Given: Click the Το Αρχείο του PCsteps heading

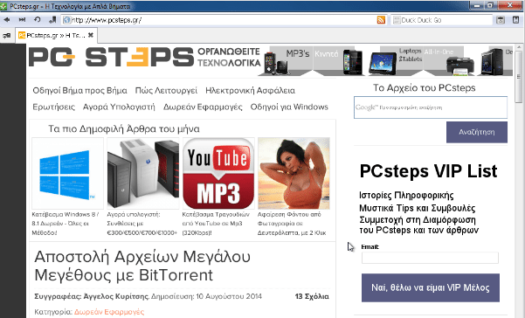Looking at the screenshot, I should point(425,88).
